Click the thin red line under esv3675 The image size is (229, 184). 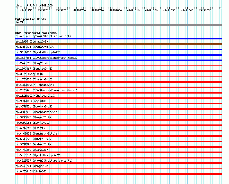pyautogui.click(x=118, y=77)
